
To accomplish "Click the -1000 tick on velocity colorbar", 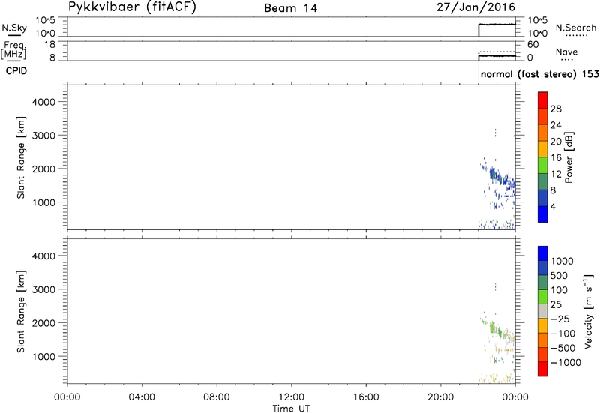I will coord(565,363).
